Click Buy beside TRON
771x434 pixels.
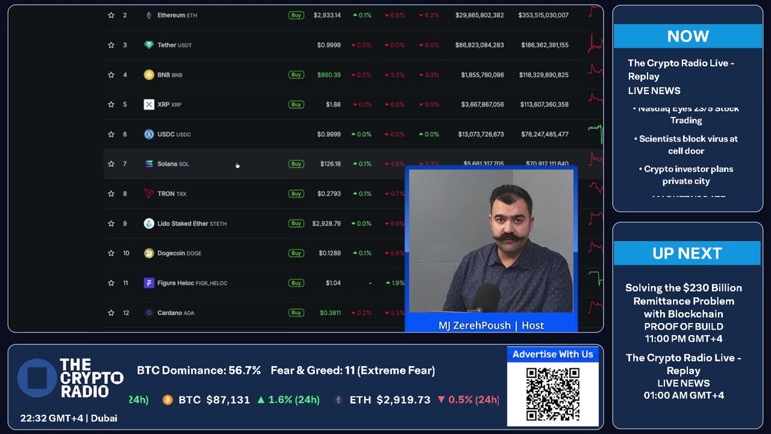(296, 193)
